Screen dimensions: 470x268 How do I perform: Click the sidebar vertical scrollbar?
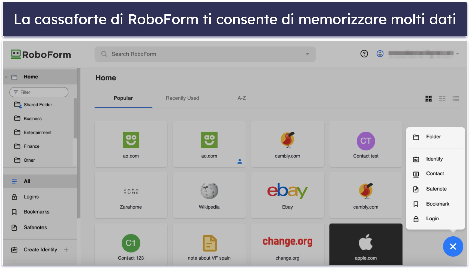click(x=79, y=143)
